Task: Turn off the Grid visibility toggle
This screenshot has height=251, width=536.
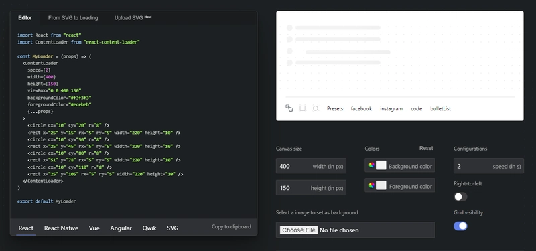Action: pyautogui.click(x=460, y=226)
